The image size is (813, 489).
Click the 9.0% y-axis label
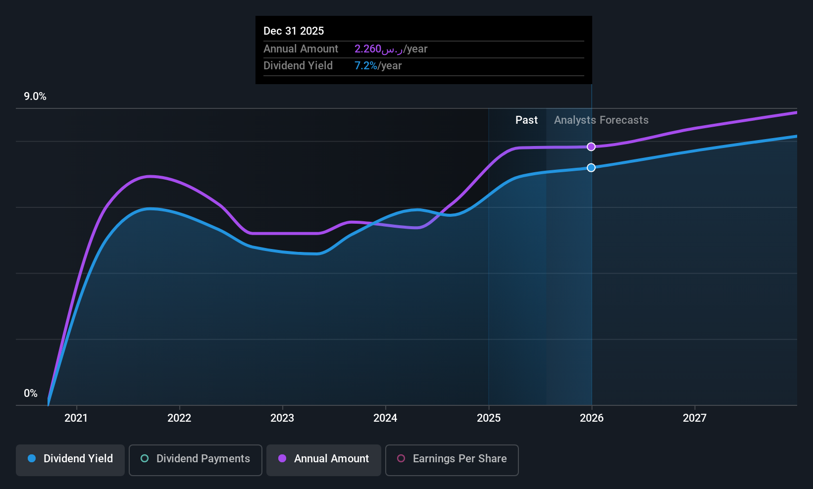pos(35,97)
